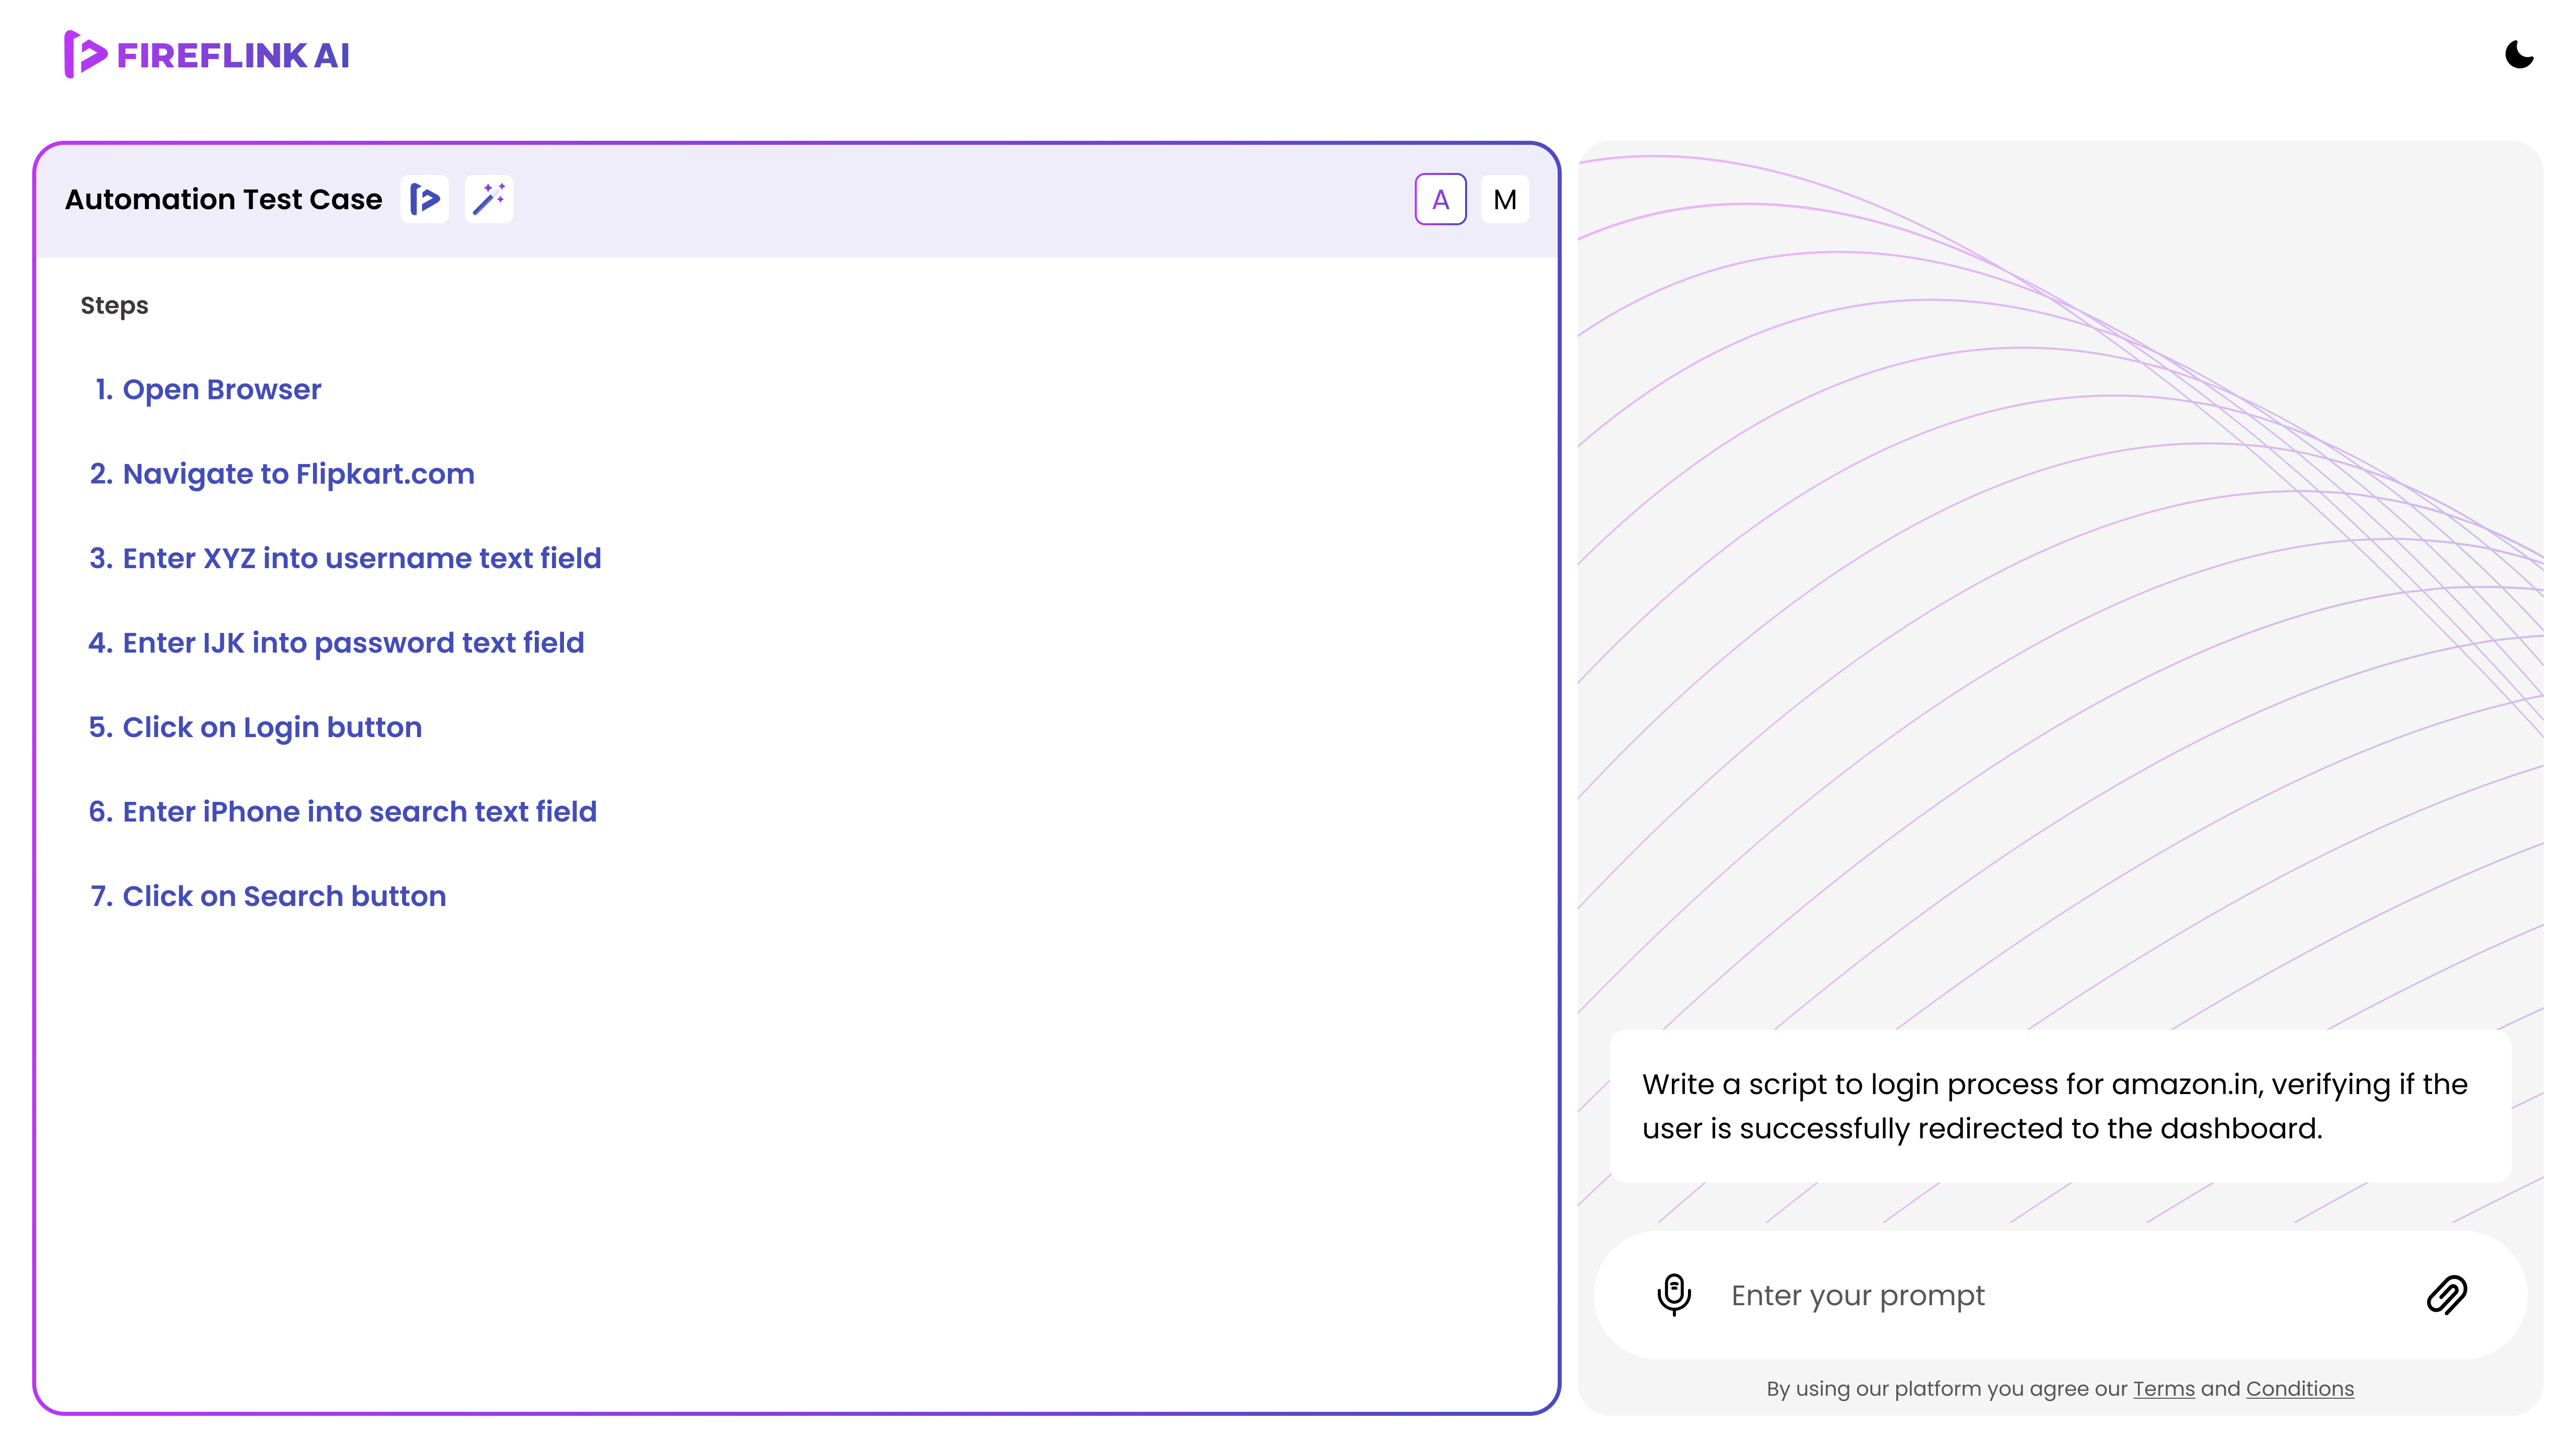Click the microphone icon for voice input
This screenshot has height=1448, width=2576.
pos(1673,1294)
